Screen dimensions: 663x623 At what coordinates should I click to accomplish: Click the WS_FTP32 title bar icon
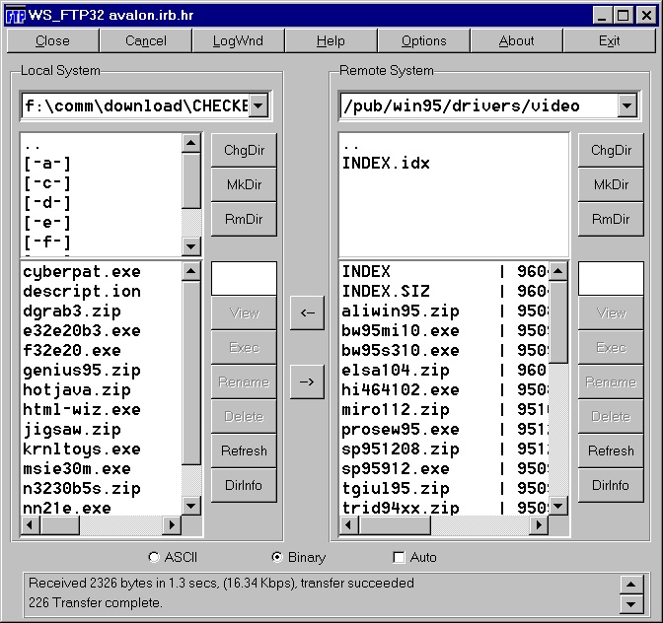coord(16,15)
